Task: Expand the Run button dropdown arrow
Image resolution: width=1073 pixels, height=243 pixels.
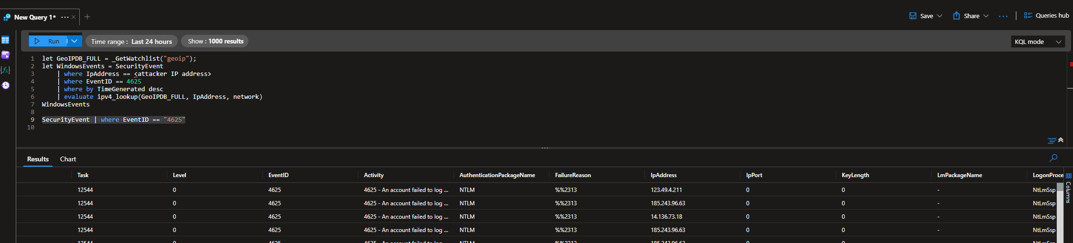Action: [x=75, y=41]
